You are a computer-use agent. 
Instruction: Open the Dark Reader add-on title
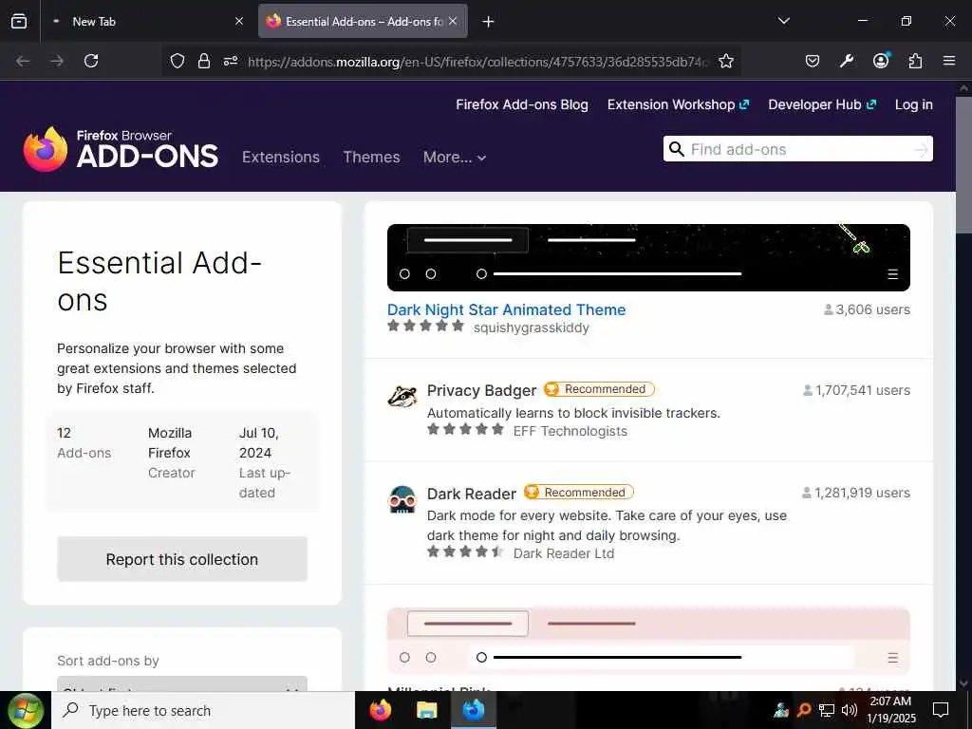[471, 494]
